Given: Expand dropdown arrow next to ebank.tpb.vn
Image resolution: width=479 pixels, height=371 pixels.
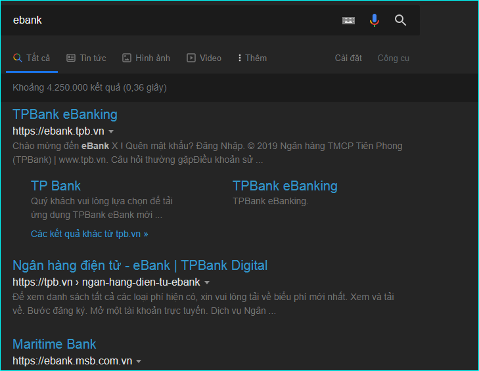Looking at the screenshot, I should 111,131.
